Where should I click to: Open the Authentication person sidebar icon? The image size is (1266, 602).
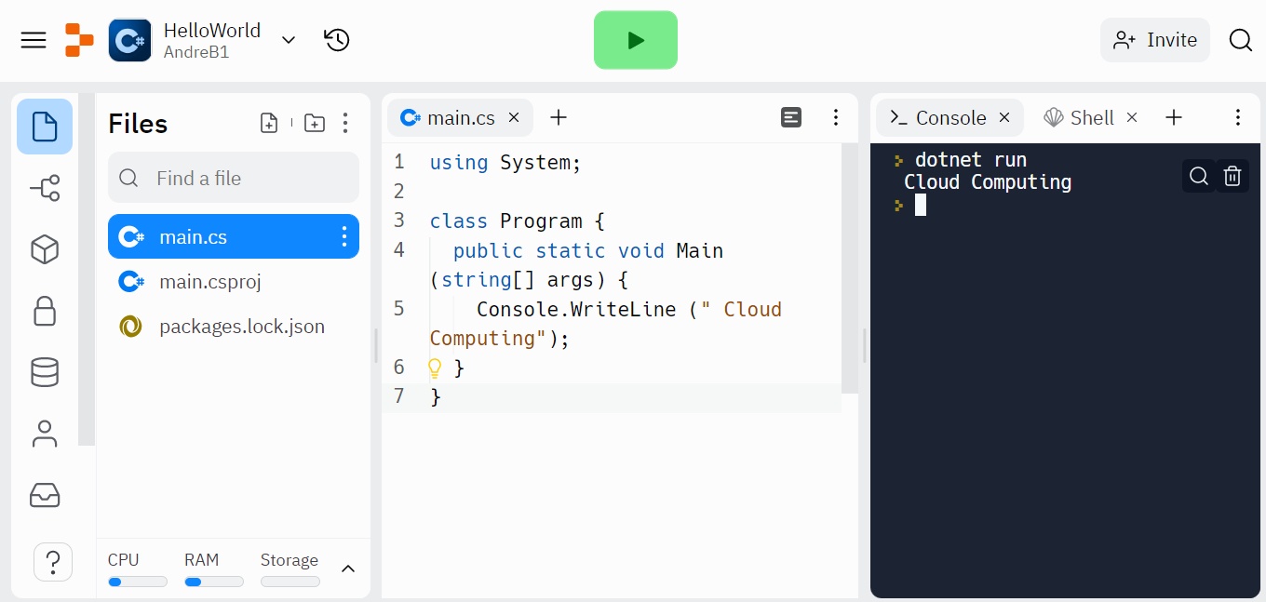coord(45,434)
